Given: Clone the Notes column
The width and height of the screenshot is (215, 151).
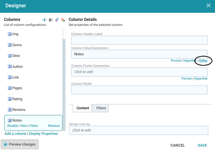Looking at the screenshot, I should [x=33, y=126].
